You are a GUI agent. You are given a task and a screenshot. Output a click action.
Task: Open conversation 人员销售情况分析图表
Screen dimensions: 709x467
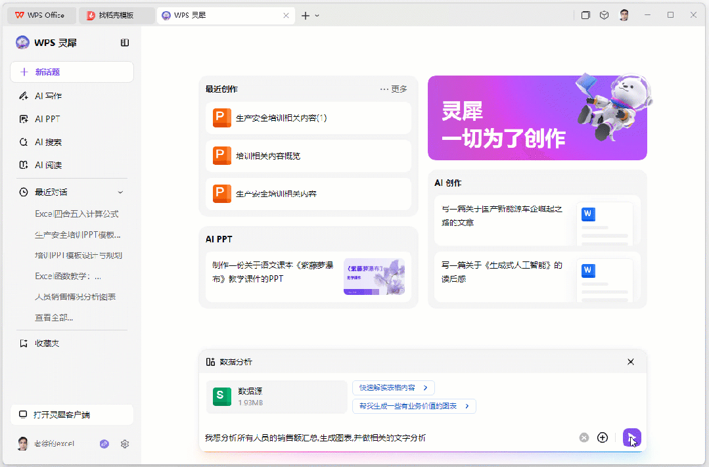76,297
